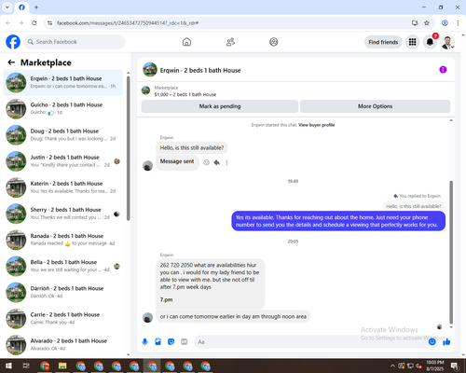Open the Carrie conversation
The height and width of the screenshot is (373, 466).
point(62,319)
